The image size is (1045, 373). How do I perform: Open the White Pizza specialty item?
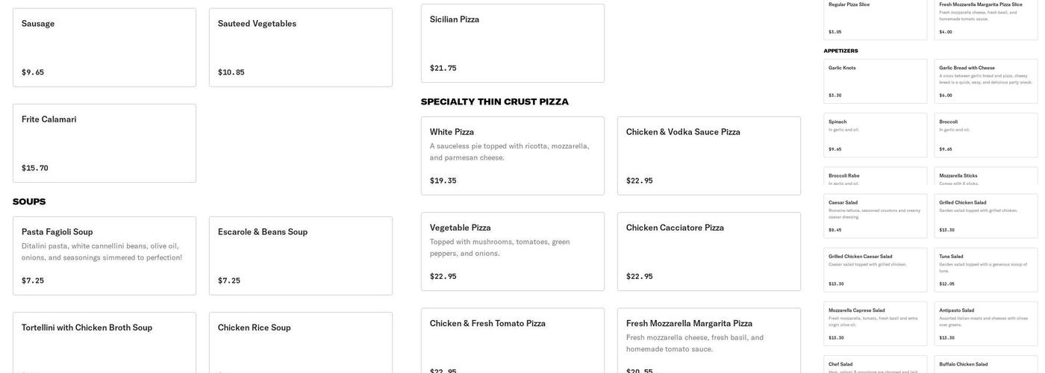pyautogui.click(x=512, y=156)
